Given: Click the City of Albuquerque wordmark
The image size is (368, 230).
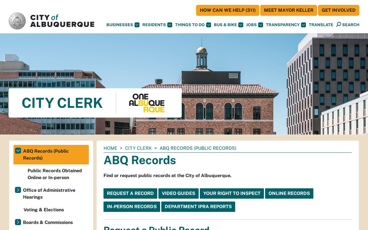Looking at the screenshot, I should point(62,21).
